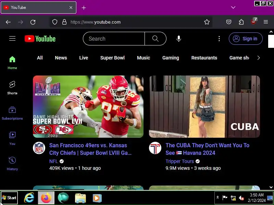
Task: Click the page scrollbar up arrow
Action: (x=271, y=32)
